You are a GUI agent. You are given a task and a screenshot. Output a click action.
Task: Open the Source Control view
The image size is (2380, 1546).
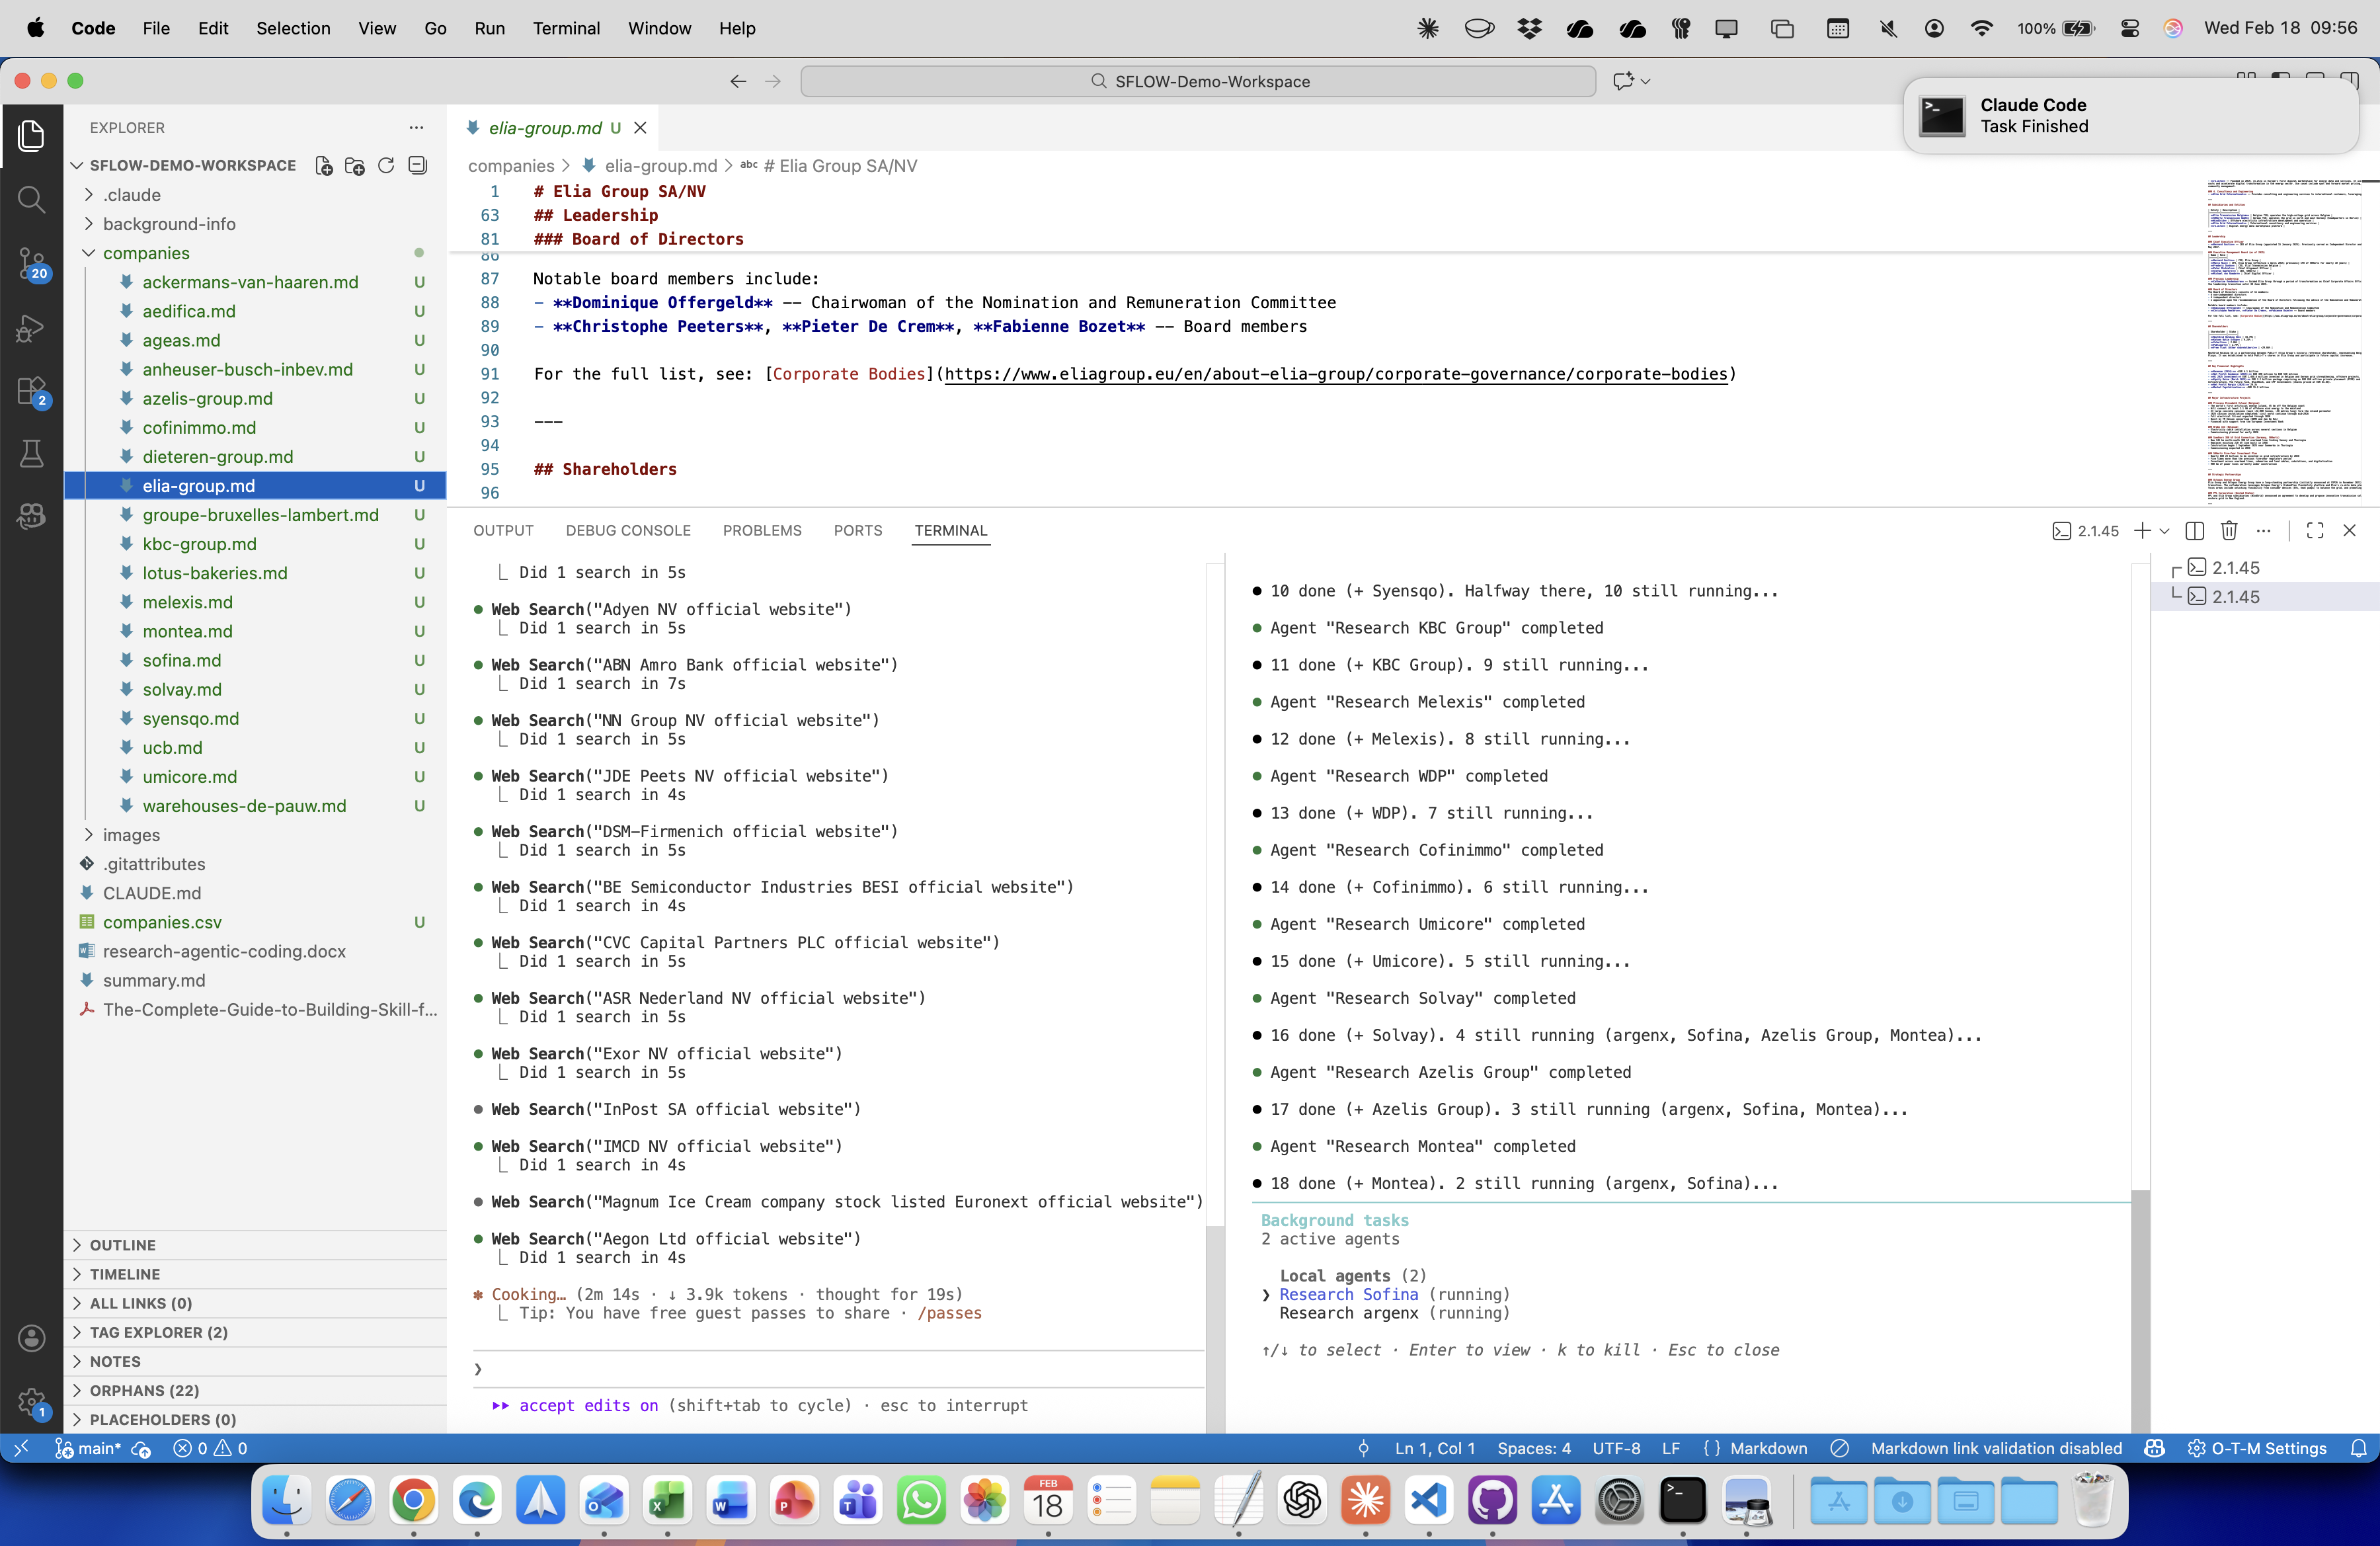click(32, 263)
